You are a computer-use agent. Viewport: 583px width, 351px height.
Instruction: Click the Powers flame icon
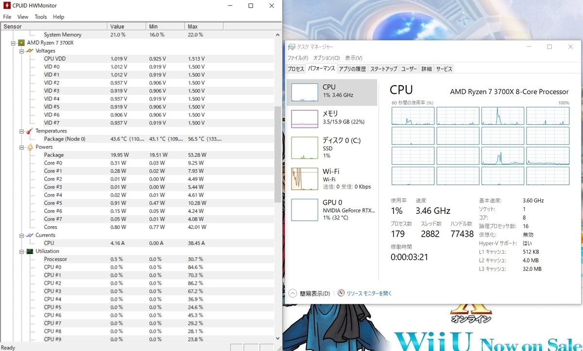click(30, 147)
